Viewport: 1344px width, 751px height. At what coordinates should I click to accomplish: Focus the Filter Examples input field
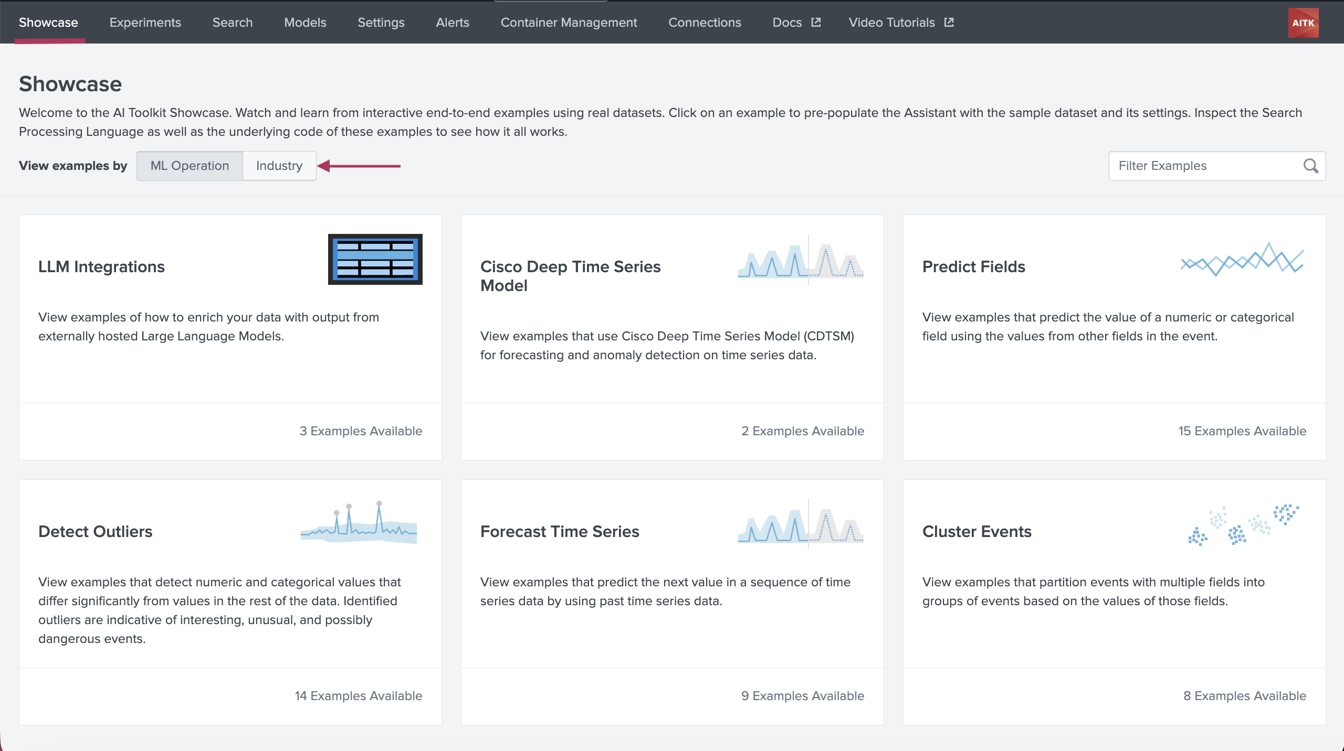[x=1217, y=166]
